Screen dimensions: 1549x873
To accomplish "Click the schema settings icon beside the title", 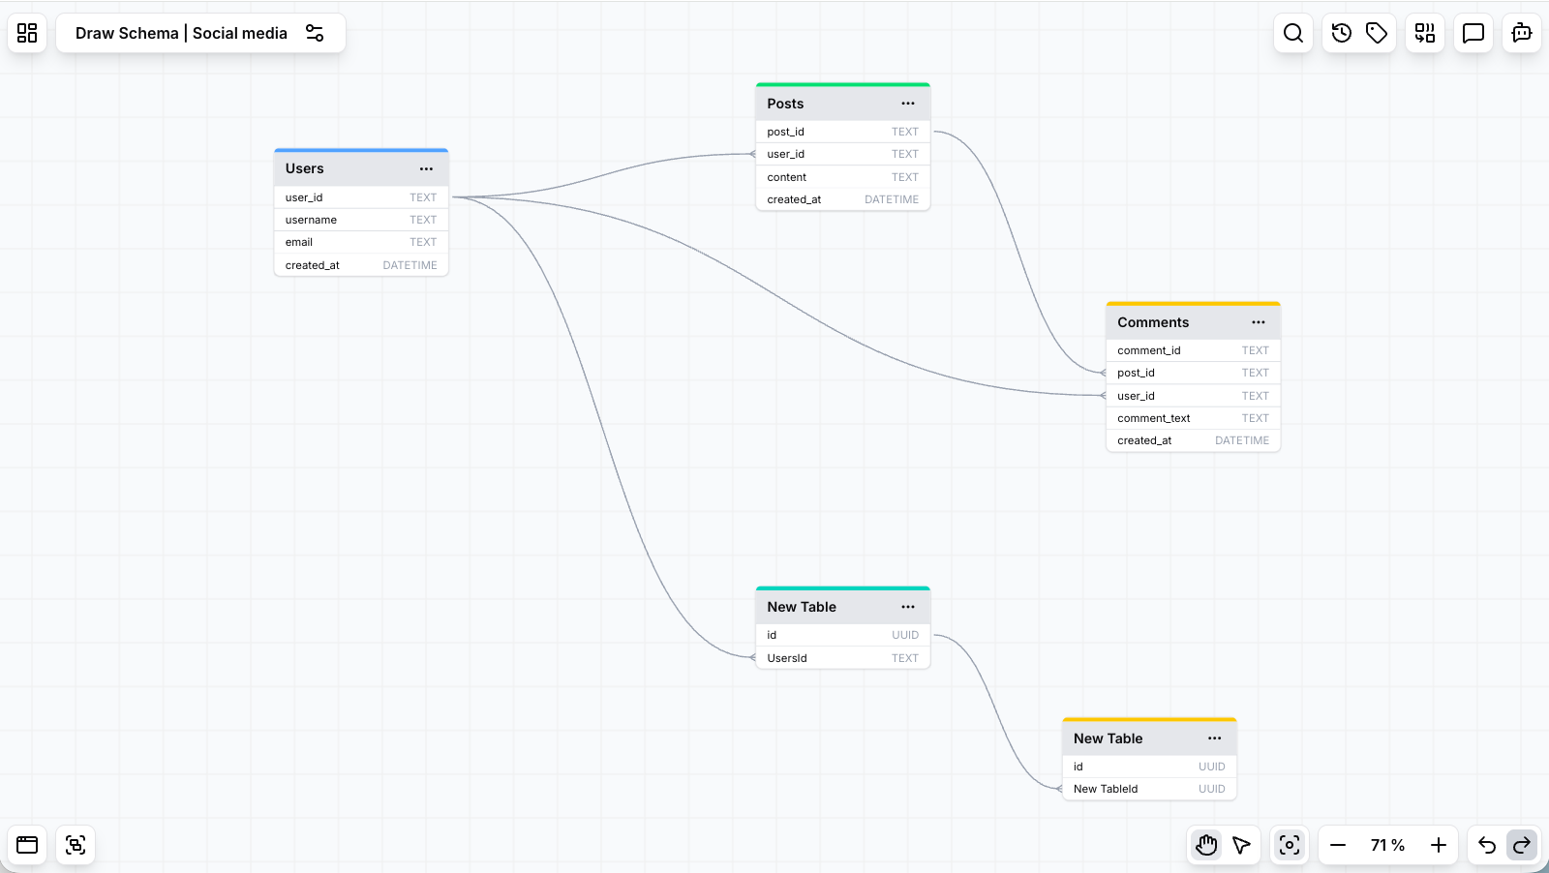I will click(315, 32).
